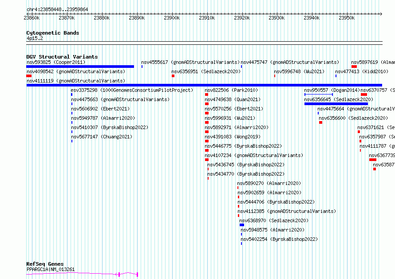Click the red bar under nsv6370757

[364, 94]
